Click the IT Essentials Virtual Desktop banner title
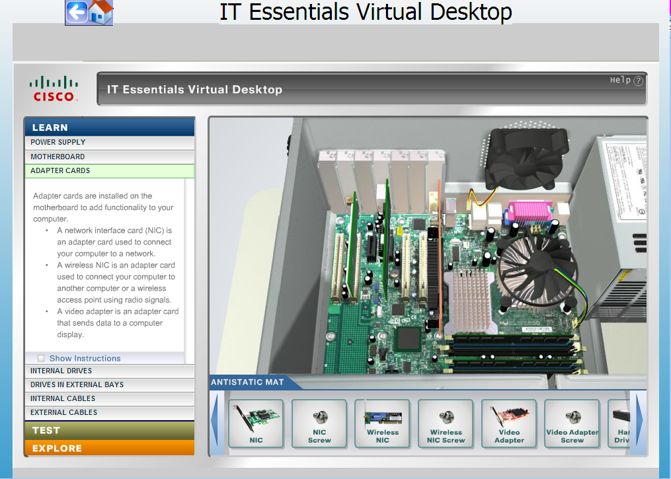 click(x=195, y=89)
